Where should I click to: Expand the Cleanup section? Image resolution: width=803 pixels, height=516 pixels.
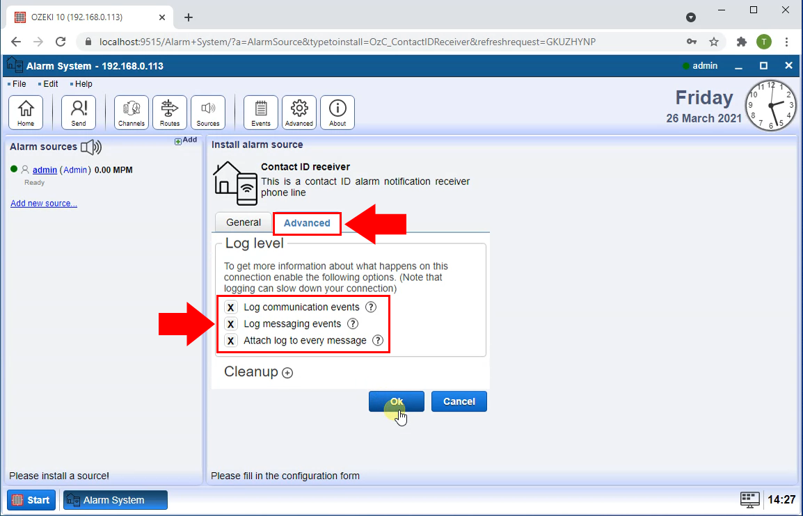point(287,373)
